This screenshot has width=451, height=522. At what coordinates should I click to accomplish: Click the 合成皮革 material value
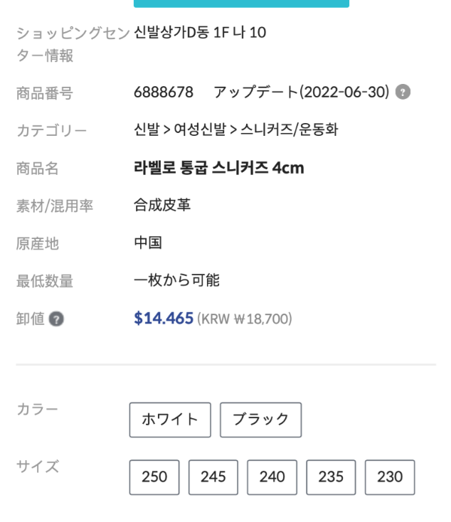pyautogui.click(x=162, y=206)
